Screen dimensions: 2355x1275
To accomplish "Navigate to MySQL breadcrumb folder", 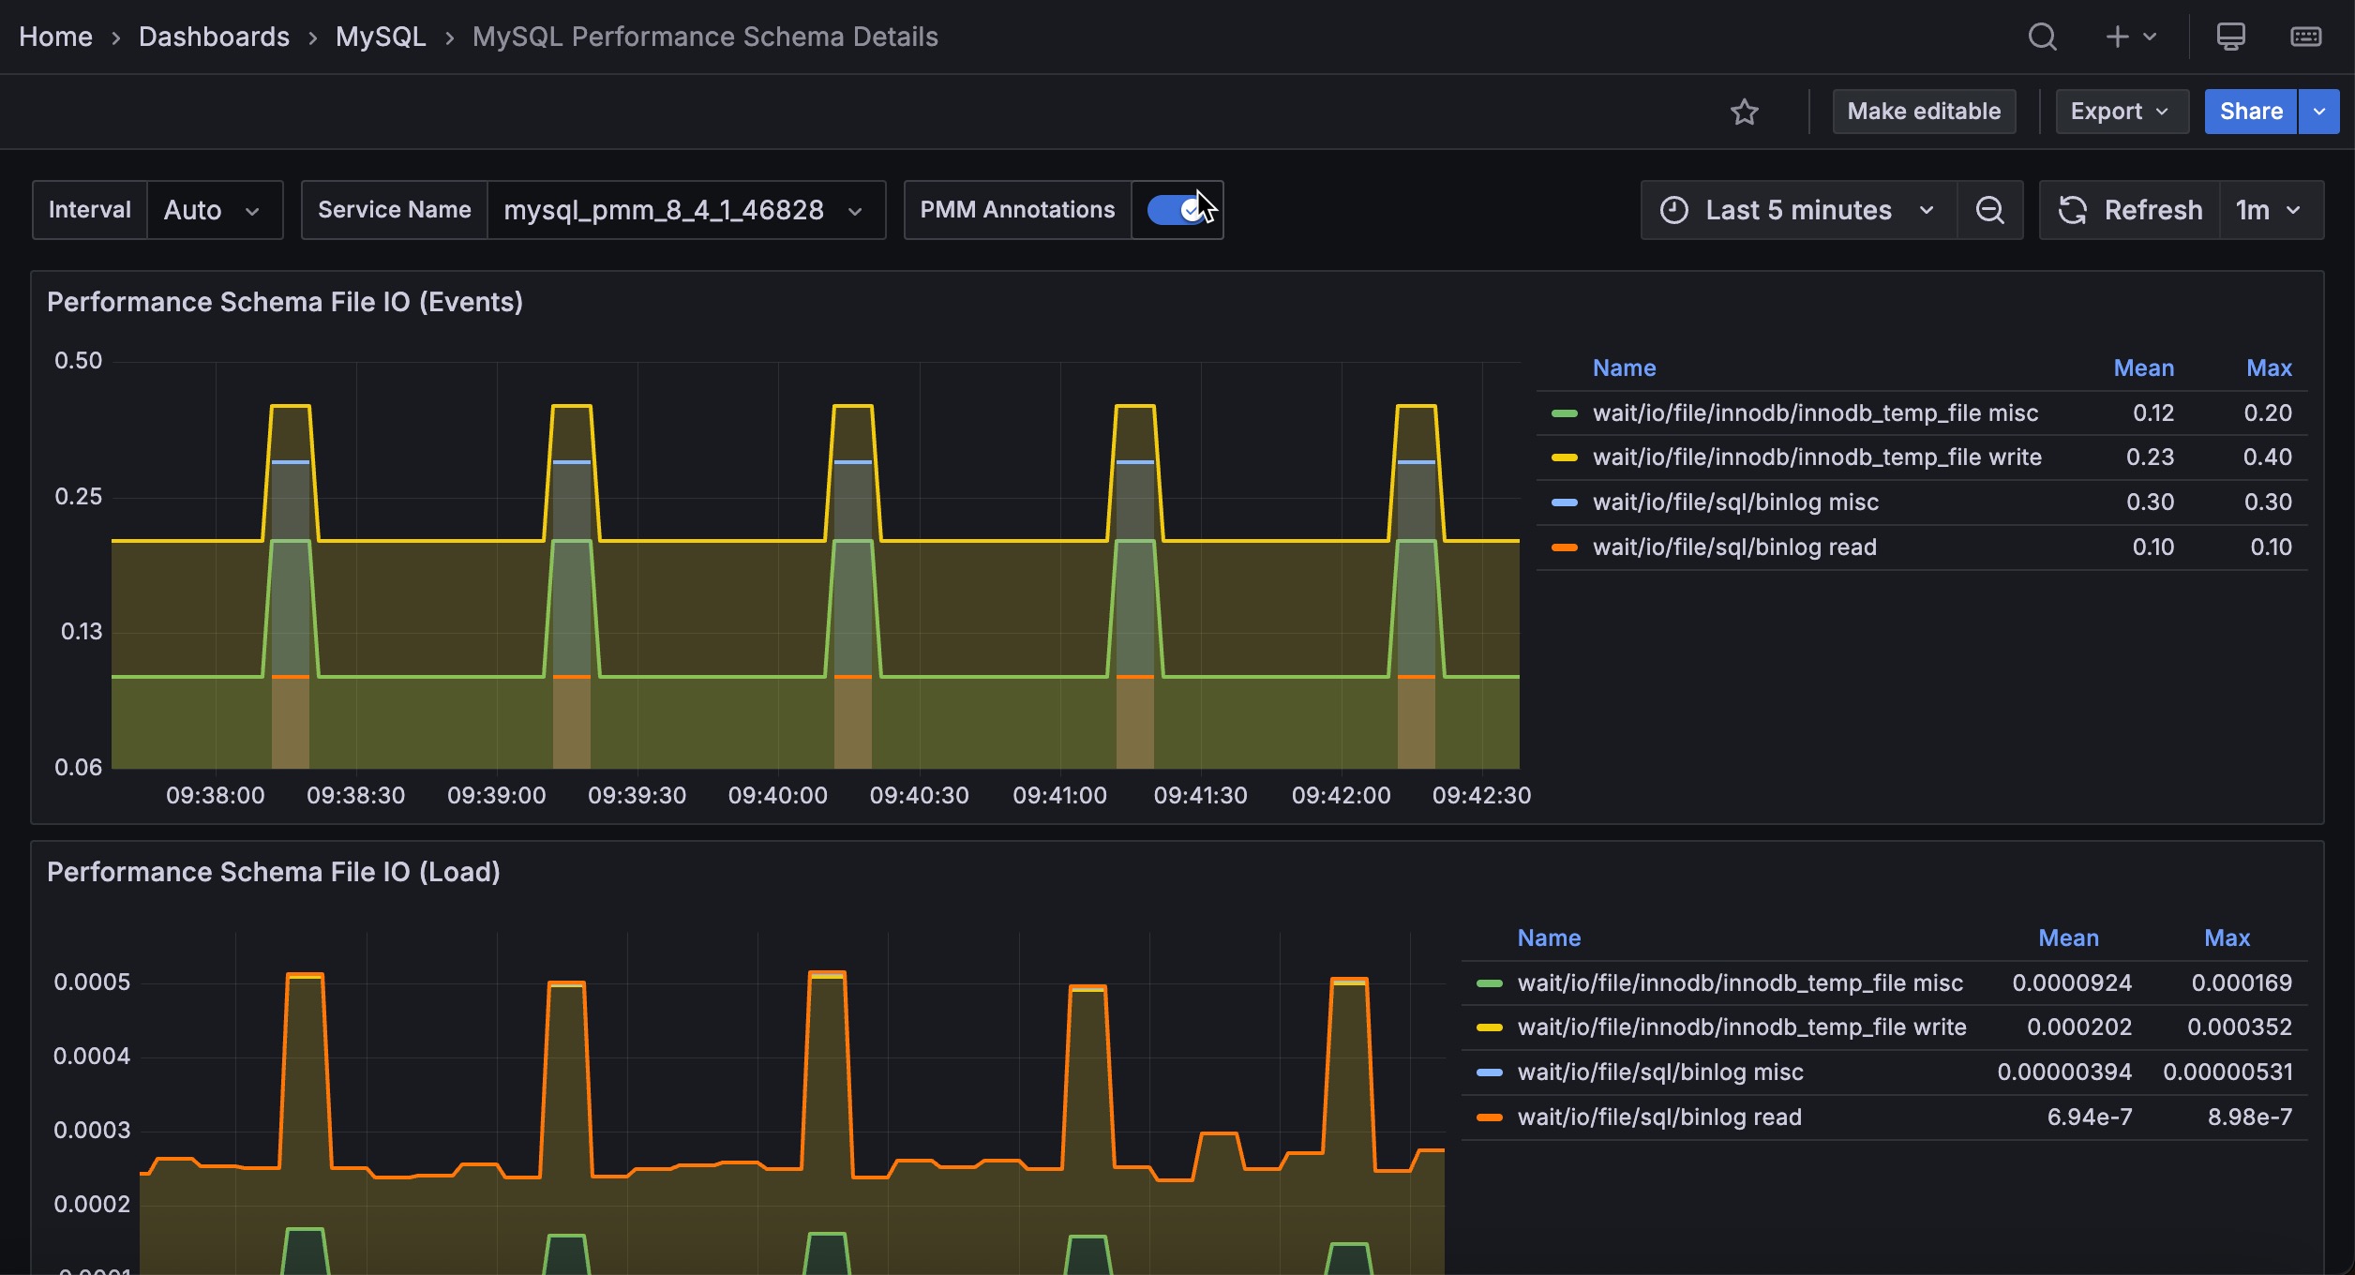I will point(380,37).
